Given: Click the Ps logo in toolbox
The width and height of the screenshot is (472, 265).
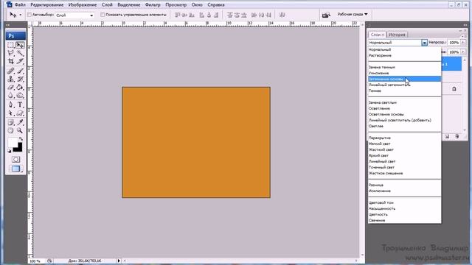Looking at the screenshot, I should coord(15,36).
